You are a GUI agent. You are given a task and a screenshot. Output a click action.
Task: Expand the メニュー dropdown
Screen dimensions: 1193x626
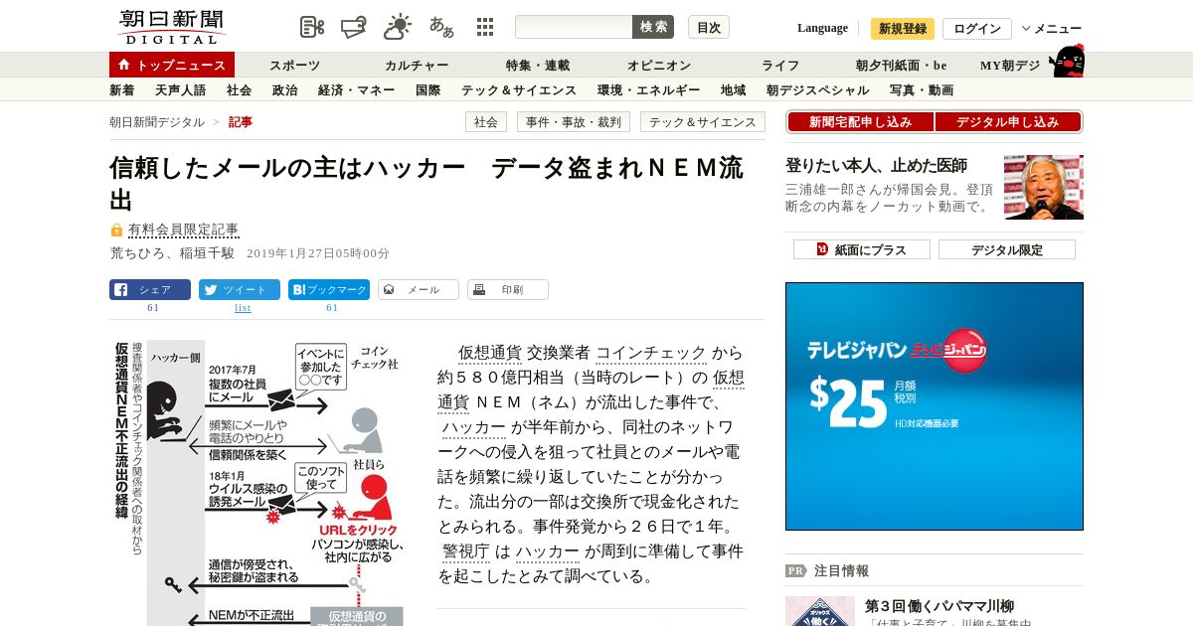click(1052, 28)
